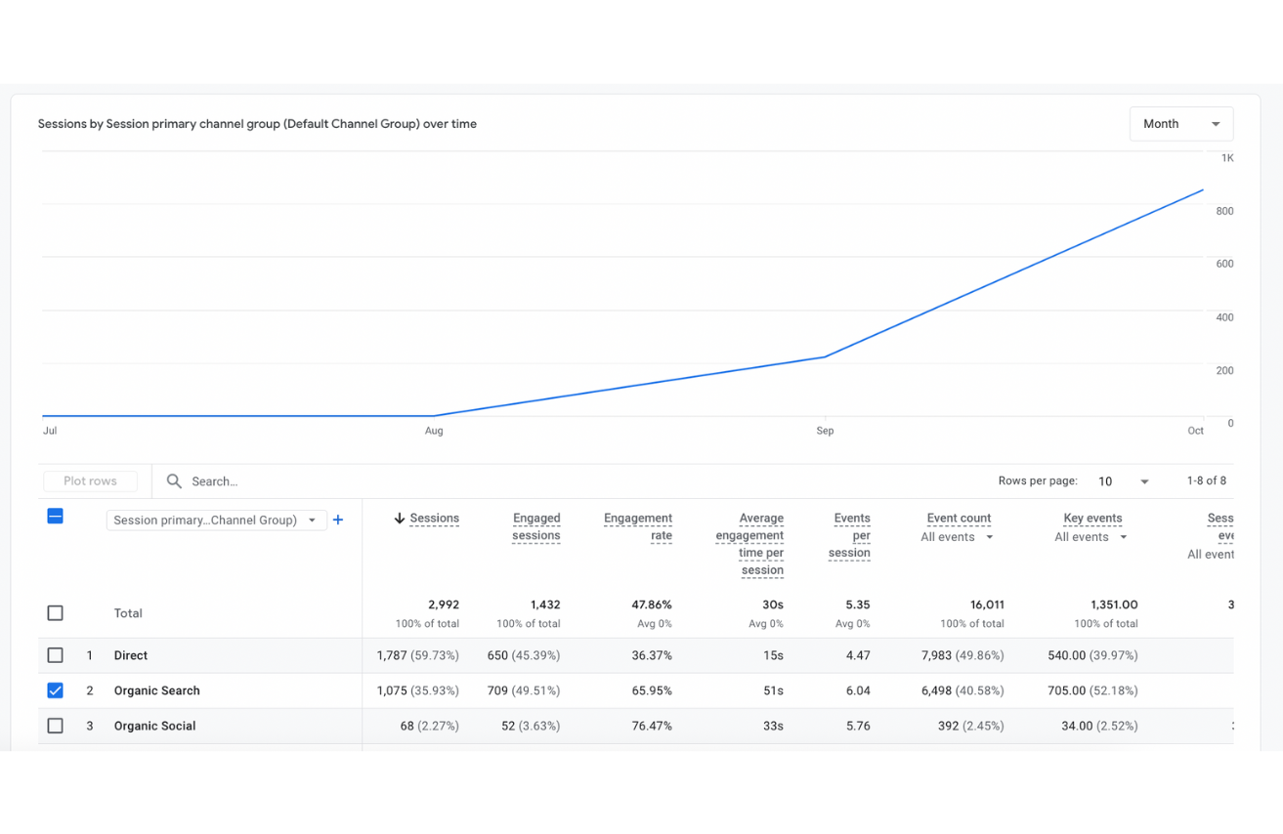The image size is (1283, 834).
Task: Open Key events All events dropdown
Action: (x=1091, y=537)
